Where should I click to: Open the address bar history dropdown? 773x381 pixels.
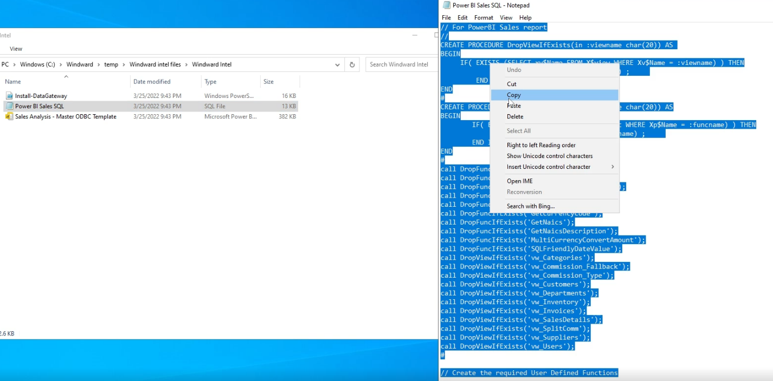pyautogui.click(x=338, y=64)
